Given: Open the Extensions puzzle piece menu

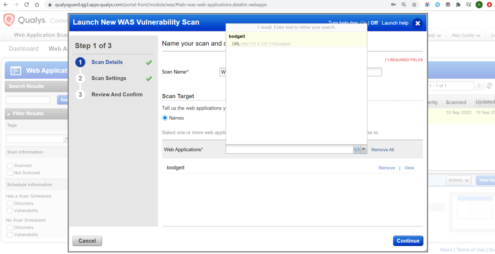Looking at the screenshot, I should point(458,5).
